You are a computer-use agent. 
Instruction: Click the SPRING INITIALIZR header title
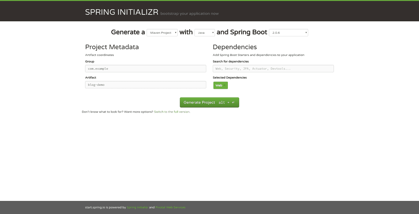(x=122, y=12)
